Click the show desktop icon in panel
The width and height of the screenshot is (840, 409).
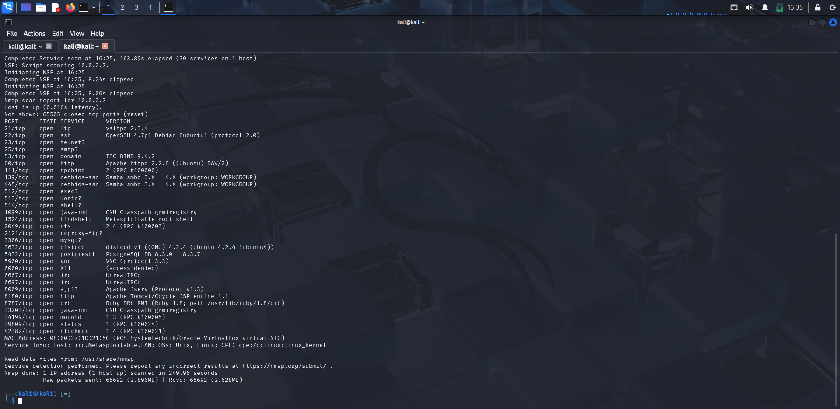[x=26, y=7]
